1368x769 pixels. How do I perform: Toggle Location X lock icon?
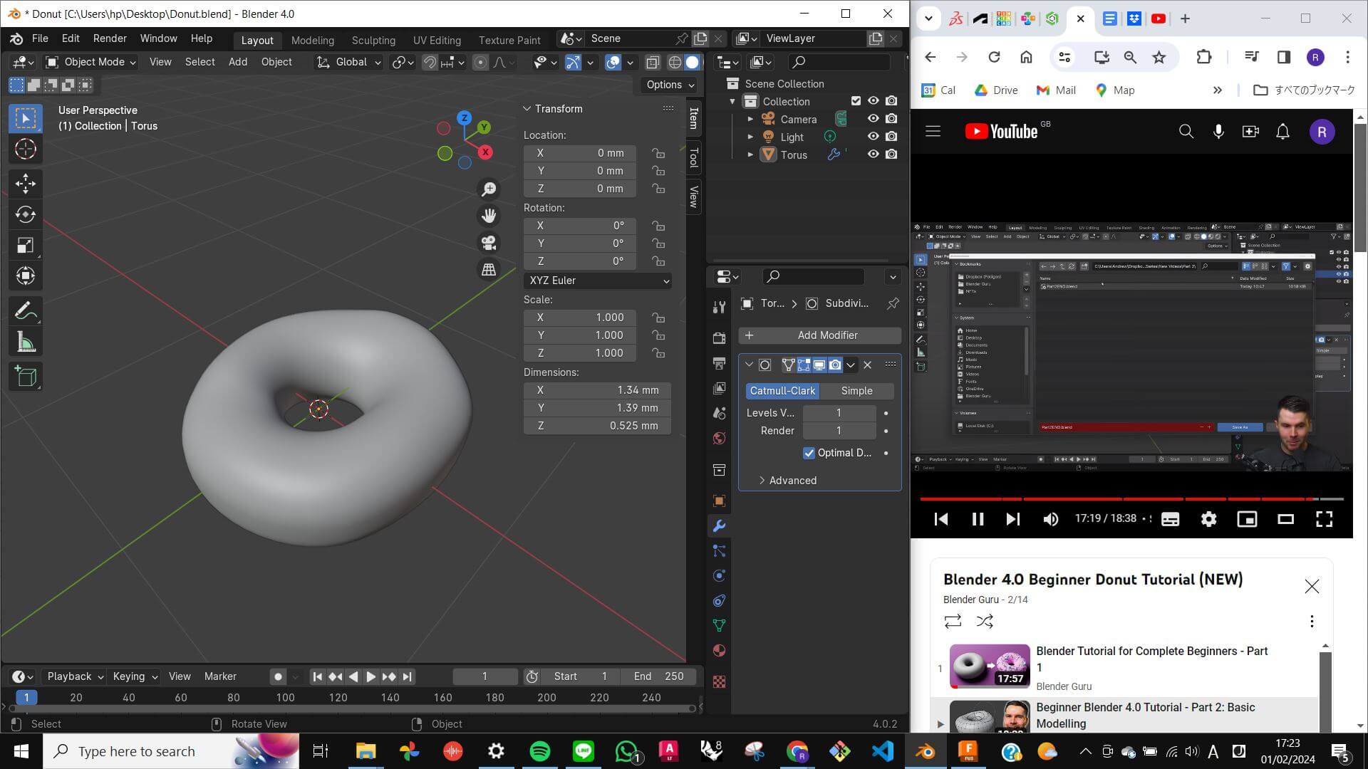658,153
